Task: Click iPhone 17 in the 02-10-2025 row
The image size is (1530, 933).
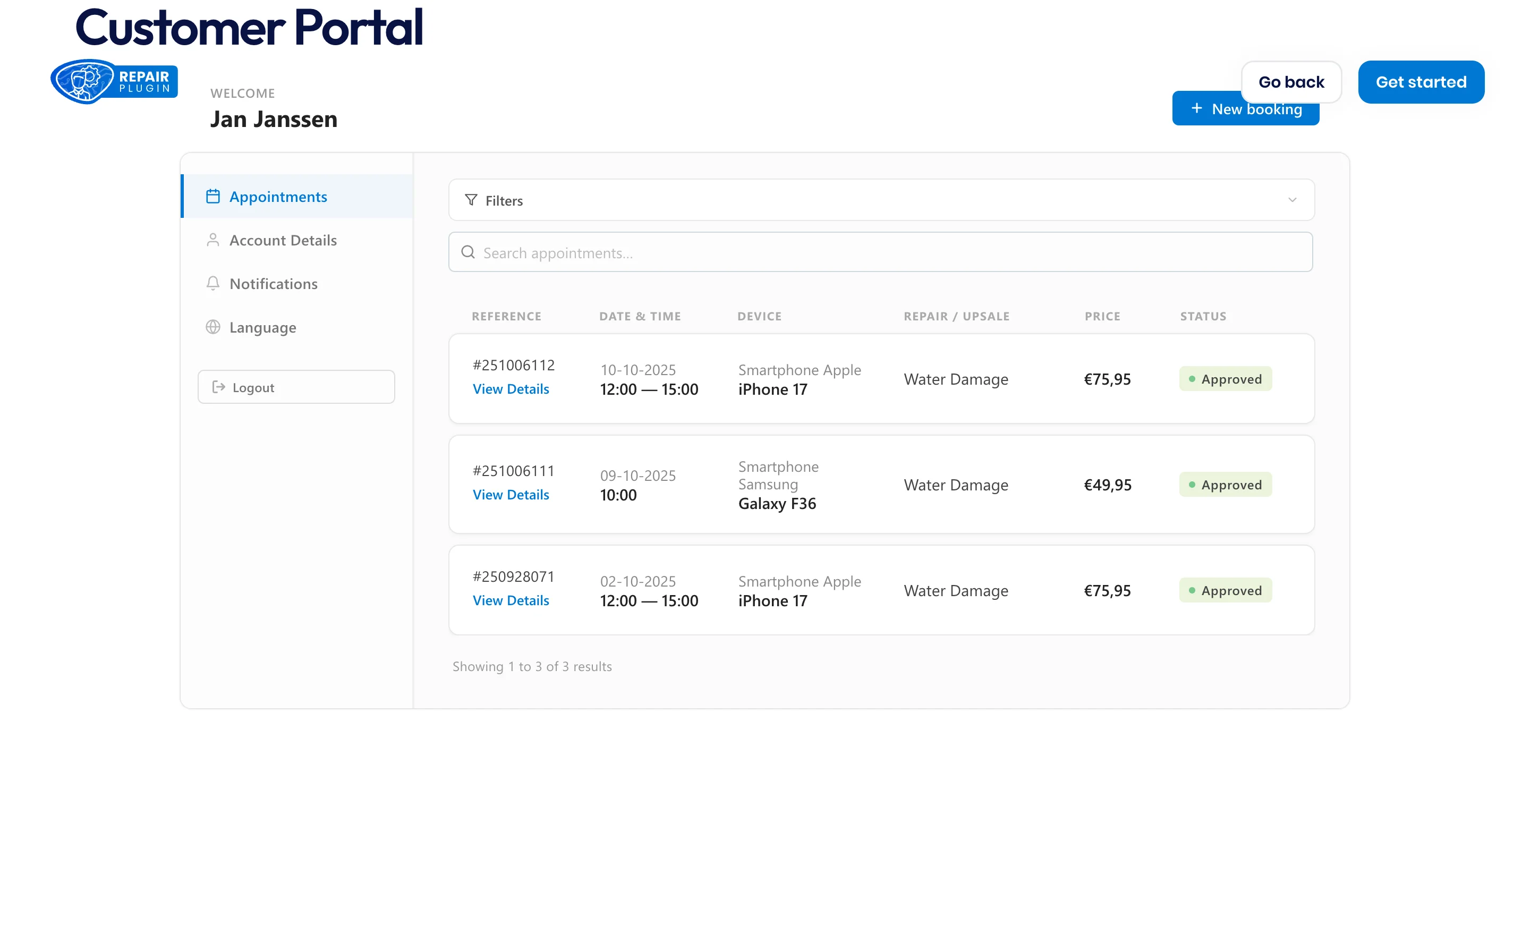Action: coord(773,600)
